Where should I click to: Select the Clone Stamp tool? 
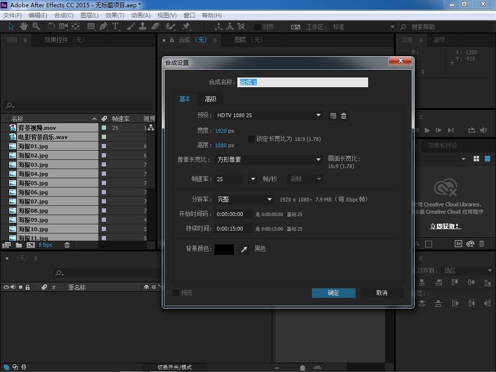[x=143, y=27]
